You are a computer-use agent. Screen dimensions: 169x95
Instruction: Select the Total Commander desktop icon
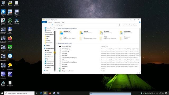pyautogui.click(x=10, y=31)
